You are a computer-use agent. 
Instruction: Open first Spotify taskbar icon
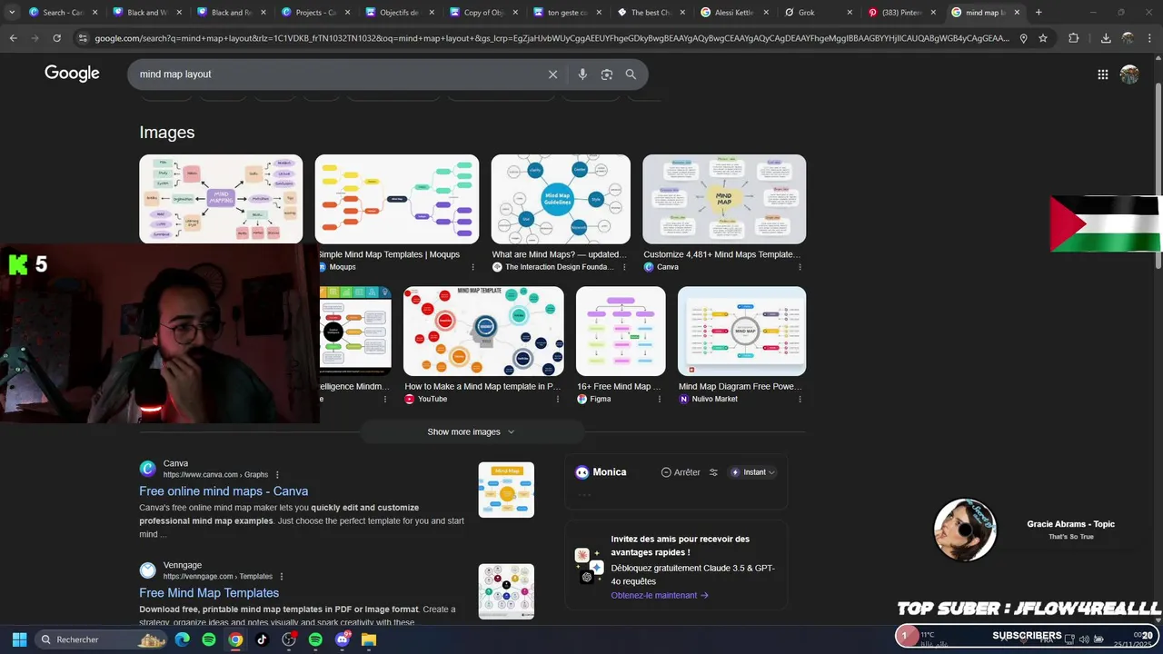tap(209, 639)
